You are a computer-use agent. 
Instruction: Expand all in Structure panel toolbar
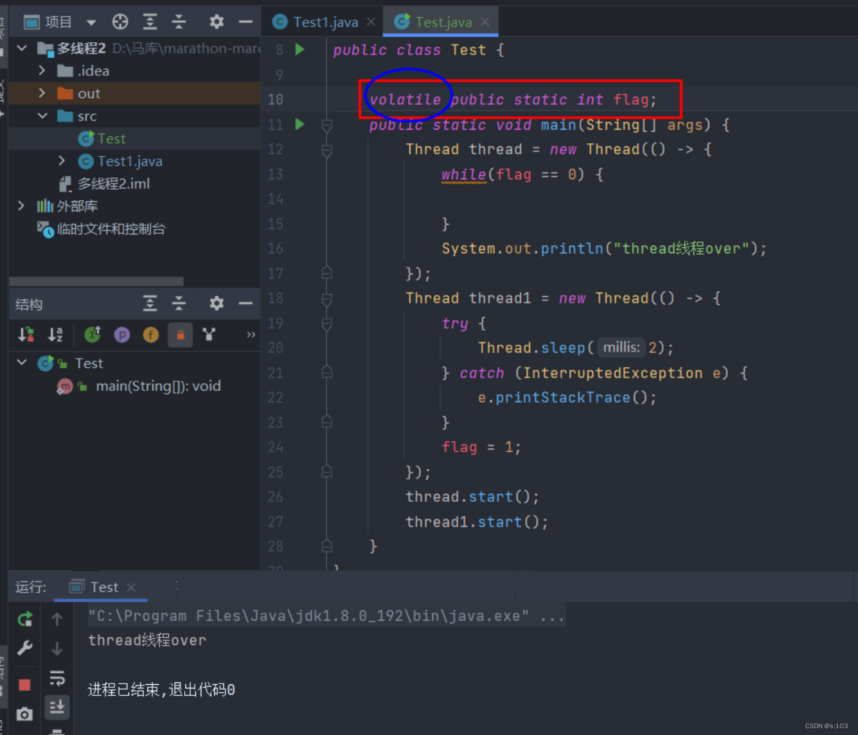click(x=150, y=304)
